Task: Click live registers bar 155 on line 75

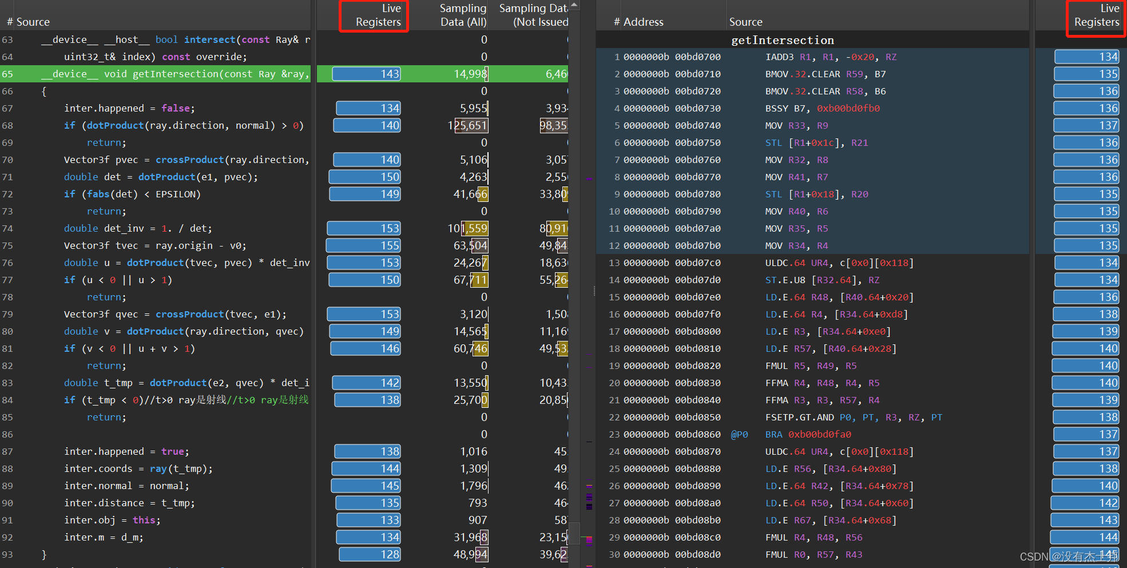Action: tap(363, 245)
